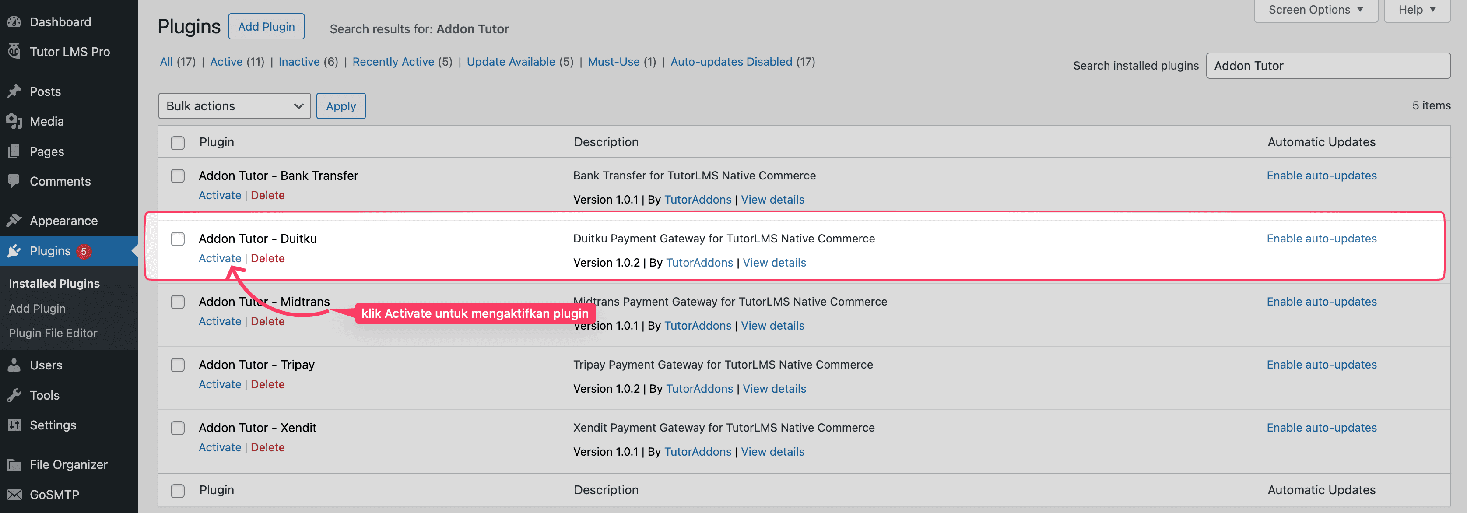1467x513 pixels.
Task: Click the Posts pushpin icon
Action: (x=14, y=91)
